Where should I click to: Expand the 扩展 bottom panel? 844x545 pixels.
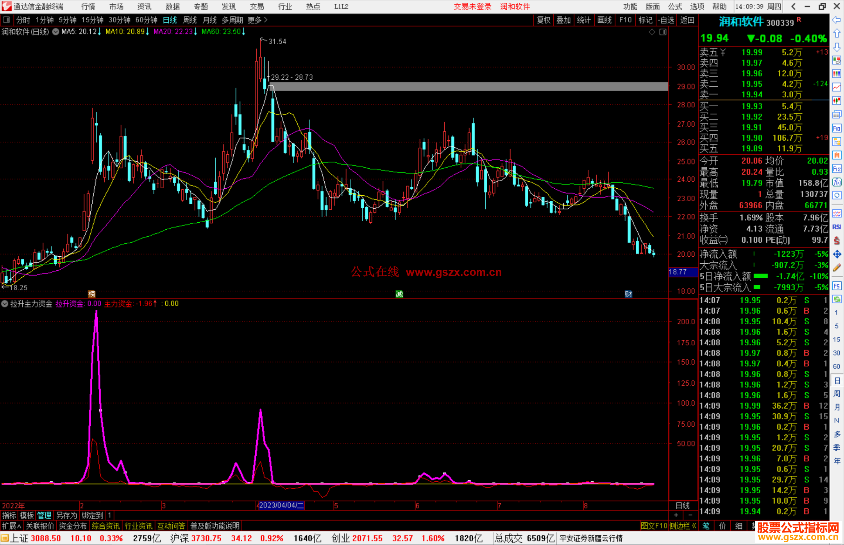click(x=11, y=526)
